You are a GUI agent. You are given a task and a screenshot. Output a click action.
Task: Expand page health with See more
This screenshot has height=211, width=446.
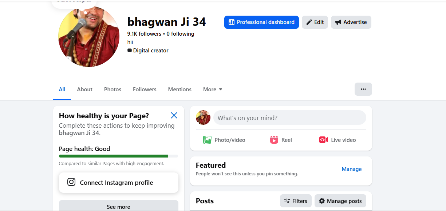coord(119,206)
